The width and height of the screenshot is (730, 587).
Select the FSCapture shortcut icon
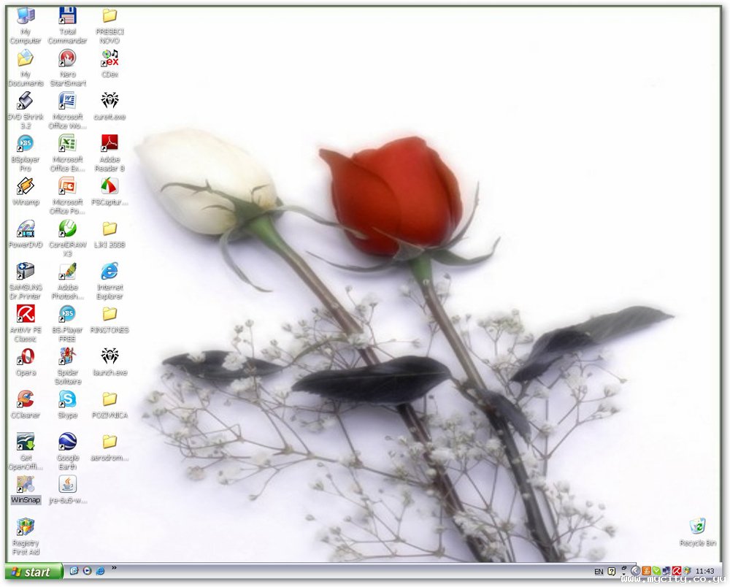(110, 192)
